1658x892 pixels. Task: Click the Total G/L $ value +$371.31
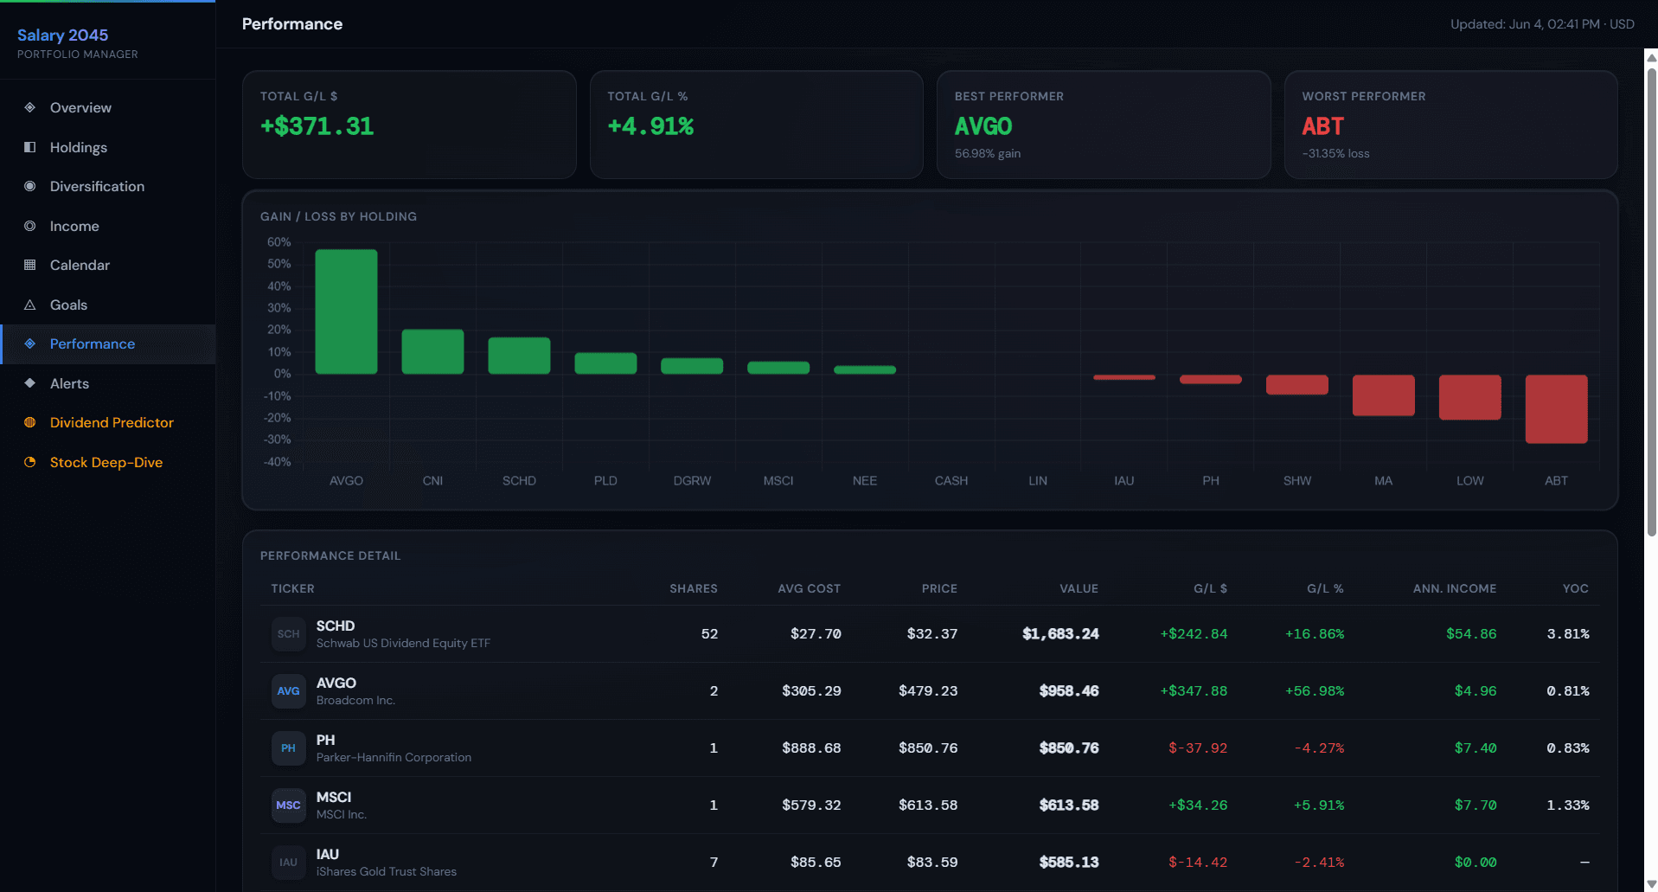click(x=317, y=126)
